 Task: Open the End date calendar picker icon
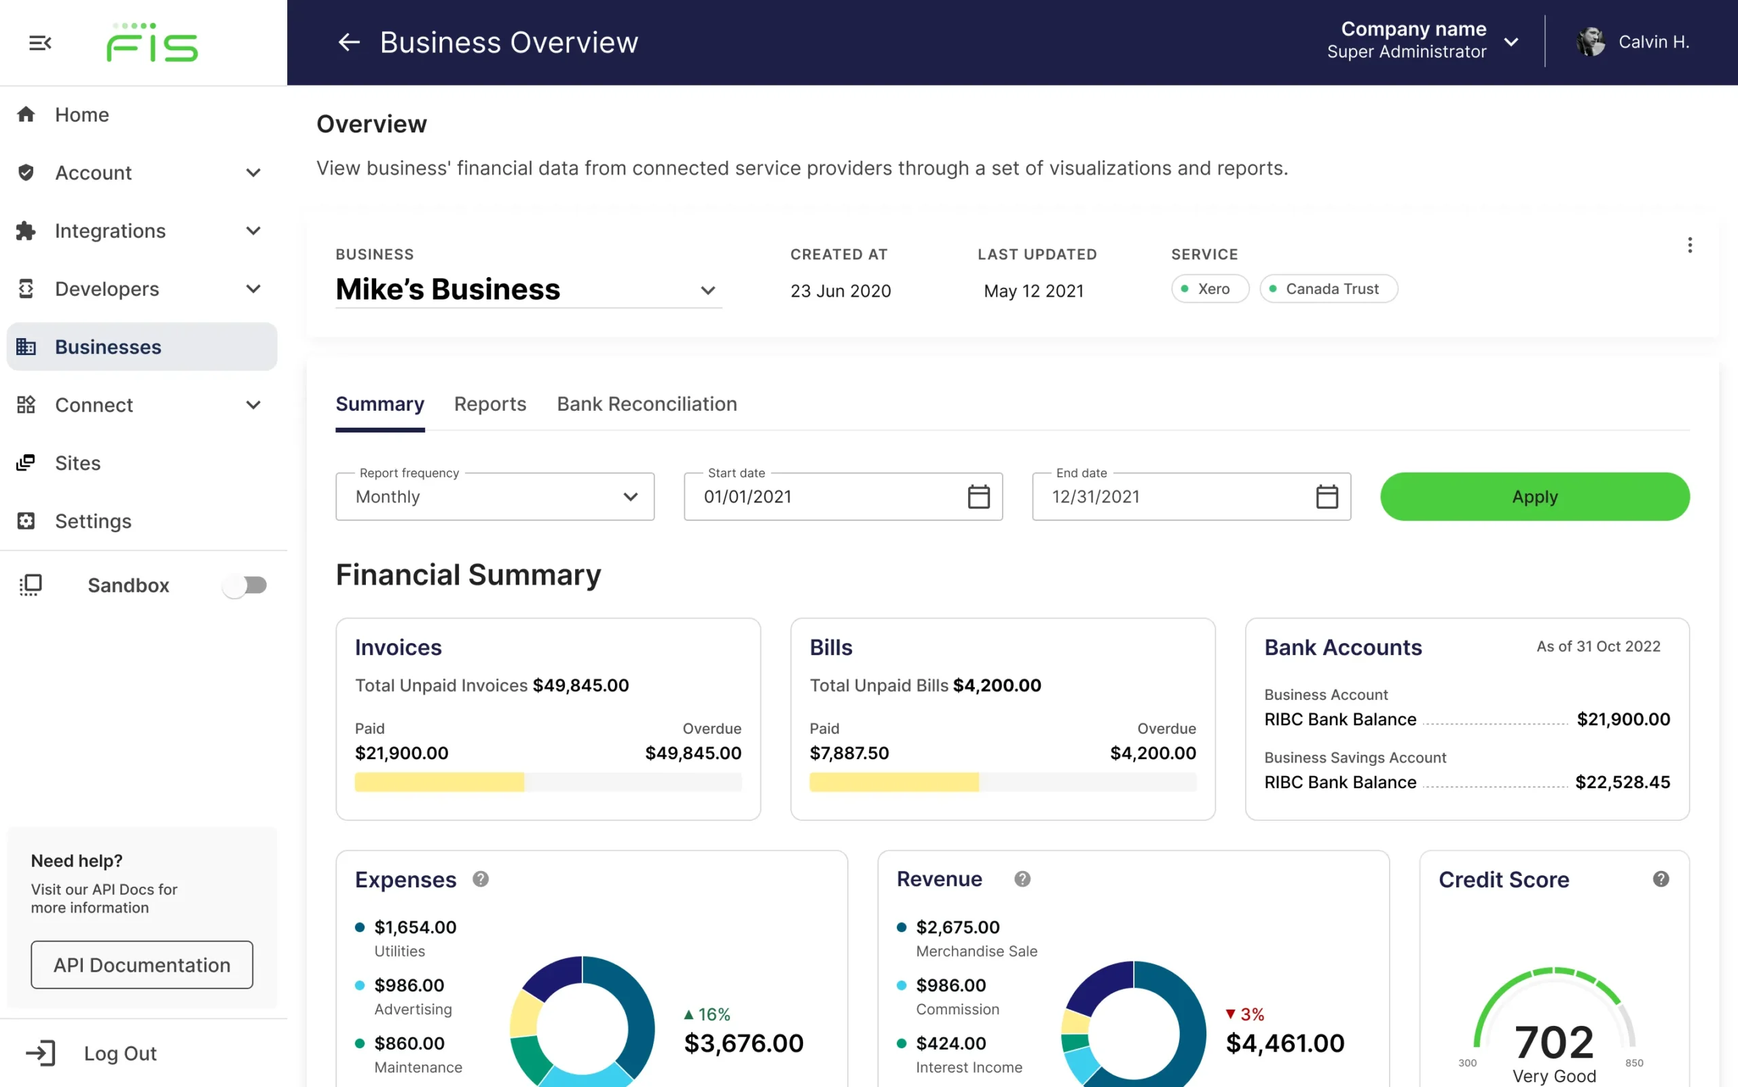[x=1326, y=497]
